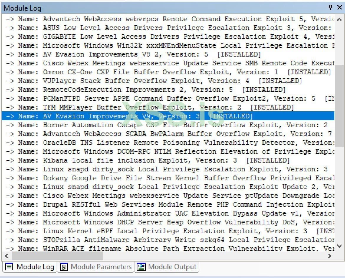Click the vertical scrollbar up arrow
The width and height of the screenshot is (345, 278).
tap(339, 19)
